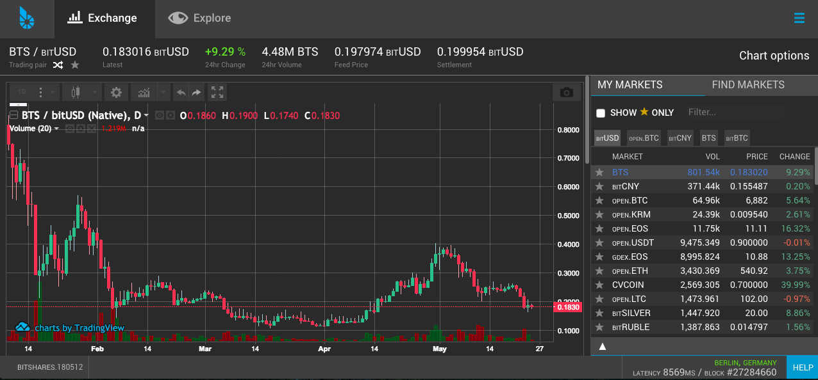Click the BitShares logo icon

click(27, 19)
